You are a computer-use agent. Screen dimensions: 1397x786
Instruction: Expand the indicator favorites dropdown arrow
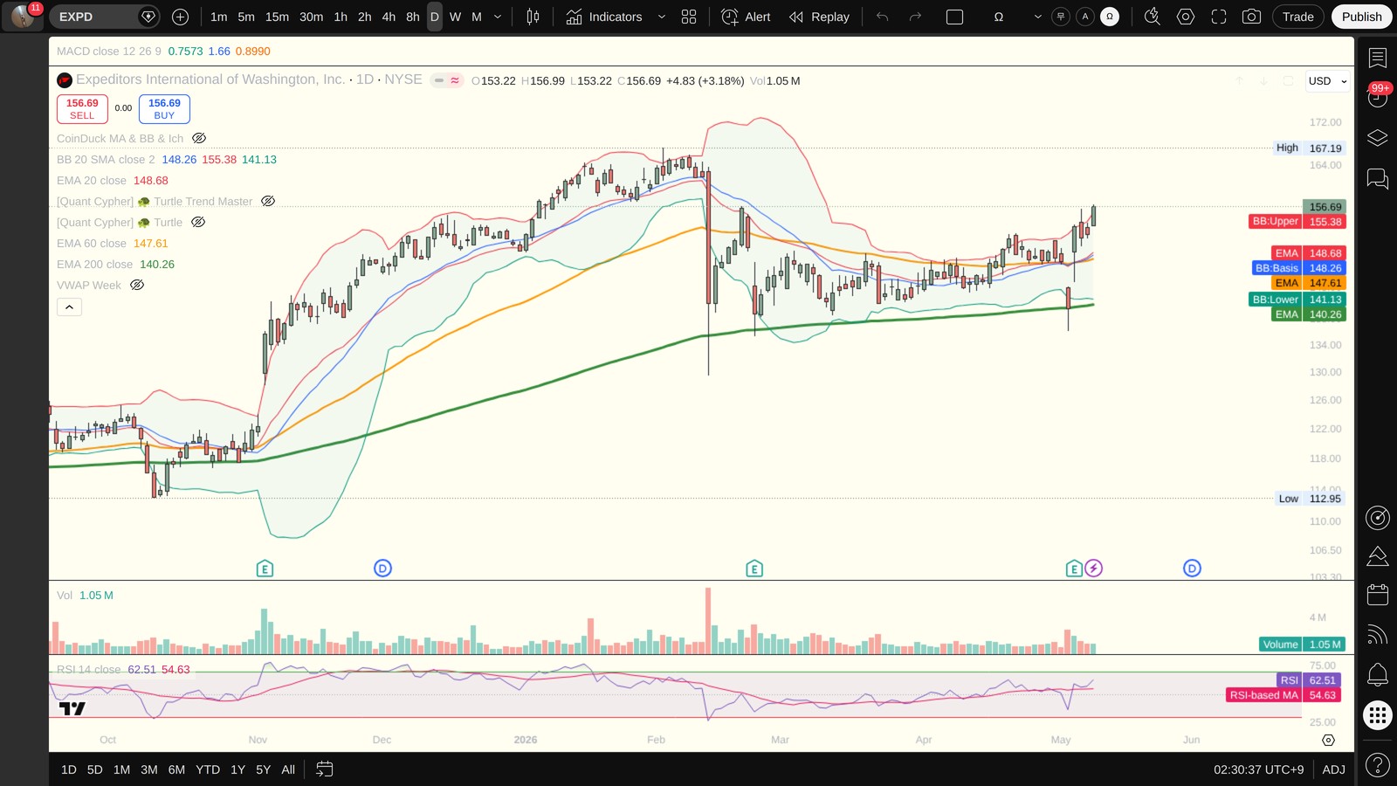coord(661,17)
